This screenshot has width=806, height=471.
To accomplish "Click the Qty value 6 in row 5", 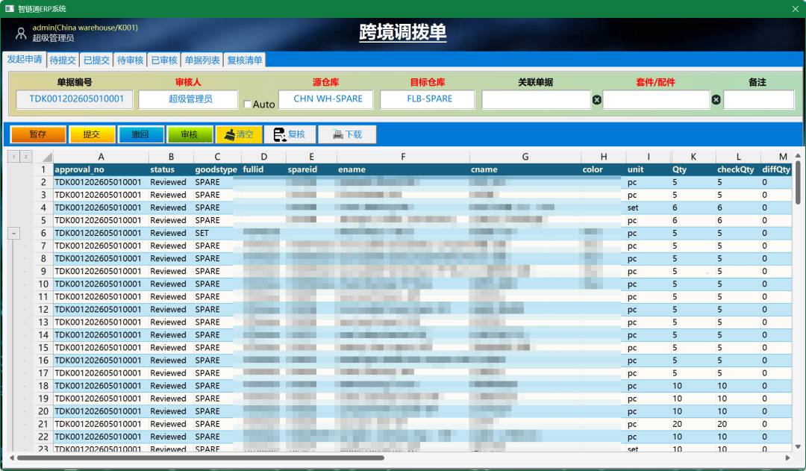I will (x=693, y=221).
